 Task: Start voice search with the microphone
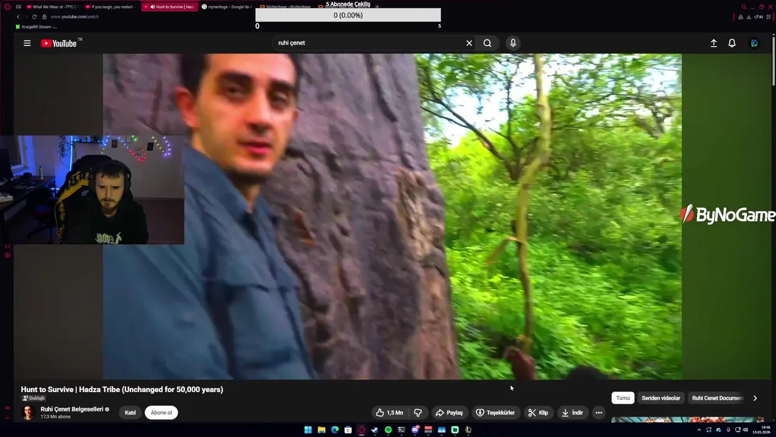513,43
